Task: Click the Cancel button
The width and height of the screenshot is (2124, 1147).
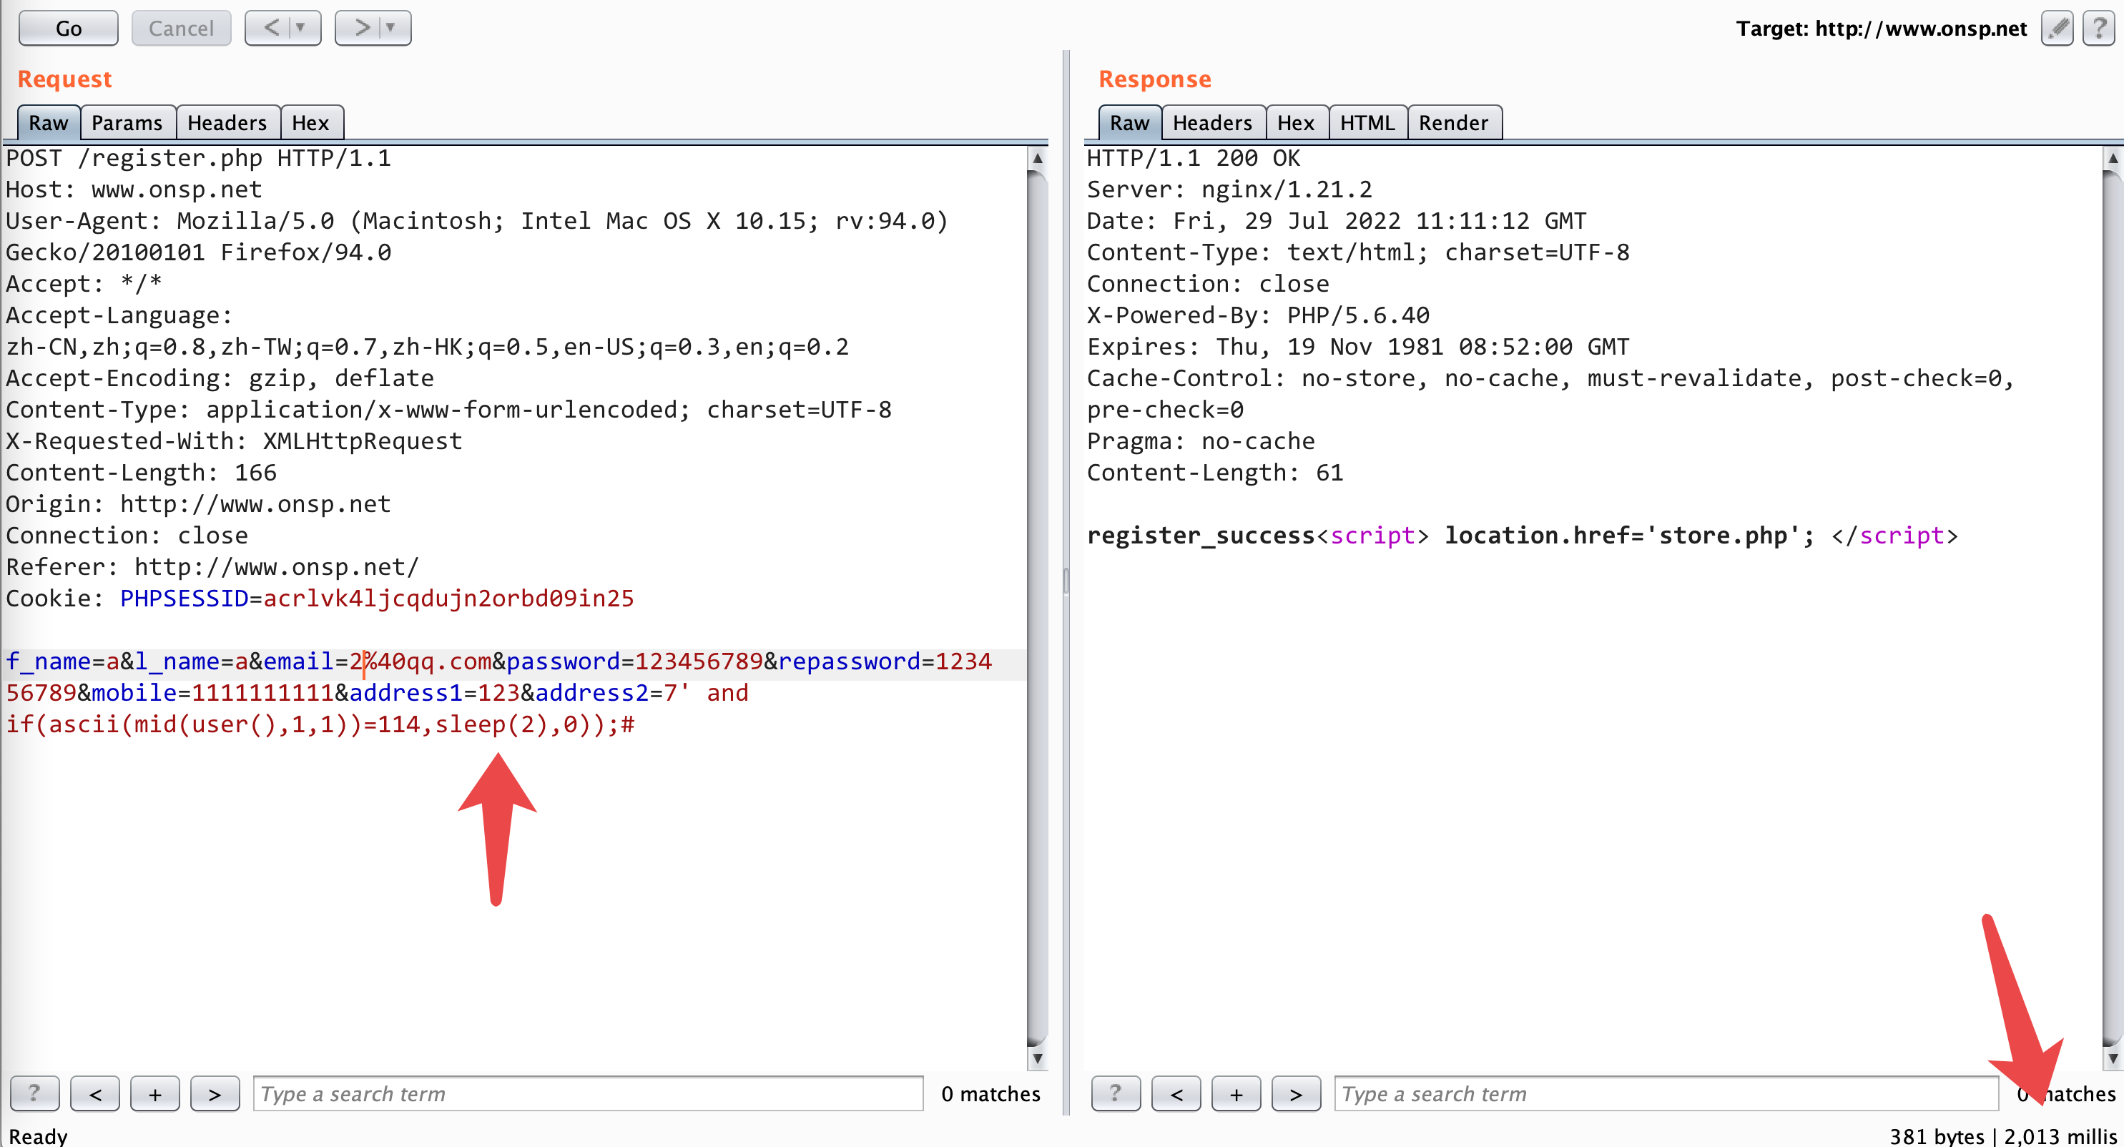Action: 180,28
